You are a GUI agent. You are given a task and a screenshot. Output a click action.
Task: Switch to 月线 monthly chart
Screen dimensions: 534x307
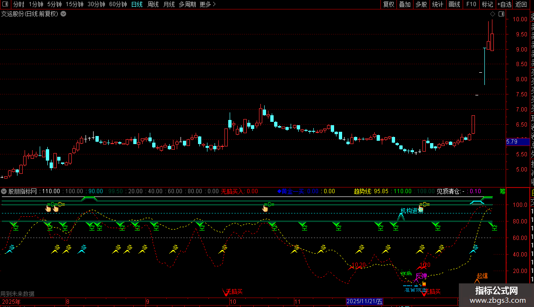[x=169, y=4]
